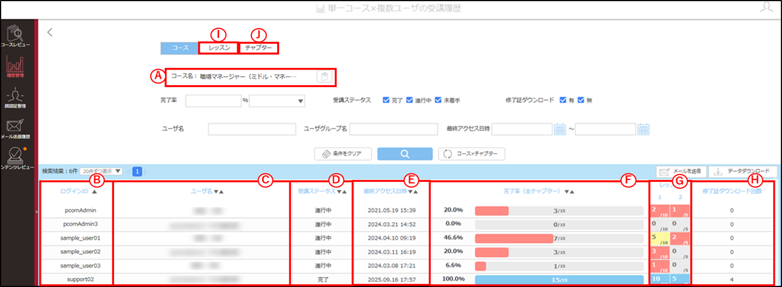Click the 46.6% completion value
Screen dimensions: 782x287
coord(452,238)
